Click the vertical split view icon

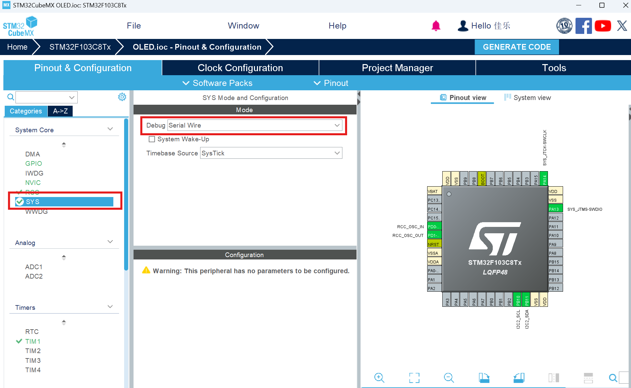point(554,378)
